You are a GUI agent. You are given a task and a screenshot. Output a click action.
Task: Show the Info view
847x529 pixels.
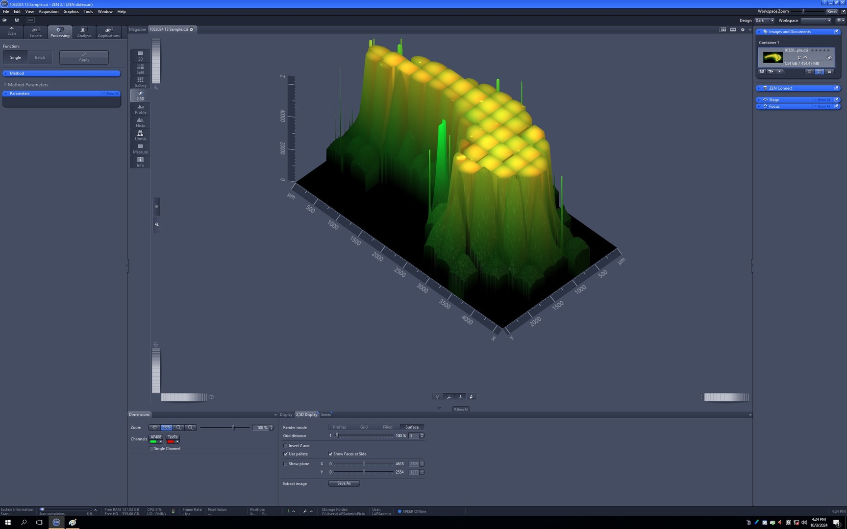[x=140, y=162]
